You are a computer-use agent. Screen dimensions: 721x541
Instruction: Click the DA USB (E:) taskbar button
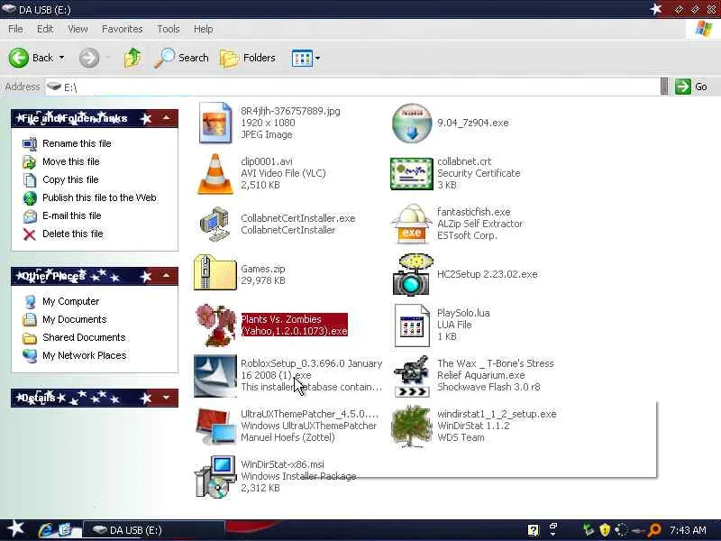tap(153, 530)
